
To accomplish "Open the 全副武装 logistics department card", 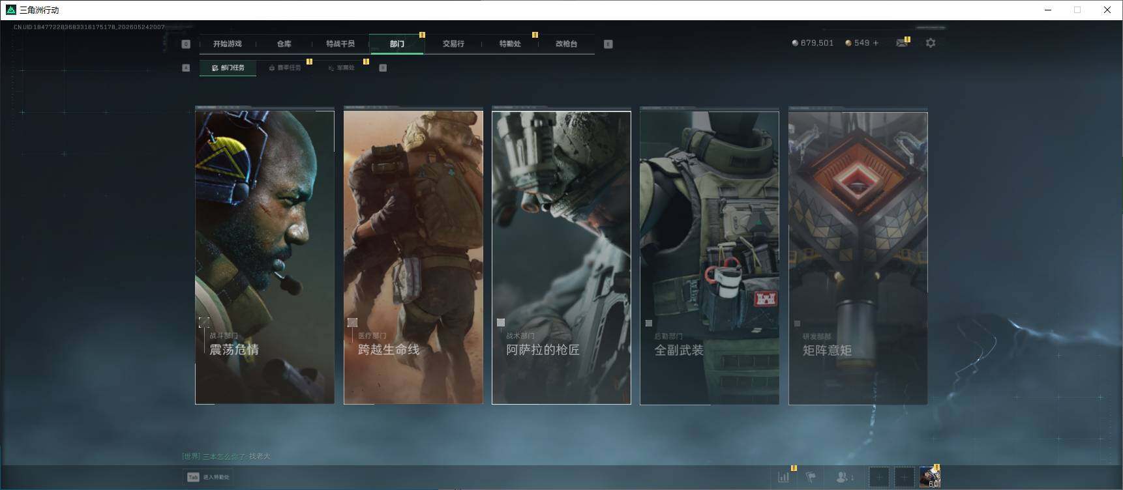I will pos(710,257).
